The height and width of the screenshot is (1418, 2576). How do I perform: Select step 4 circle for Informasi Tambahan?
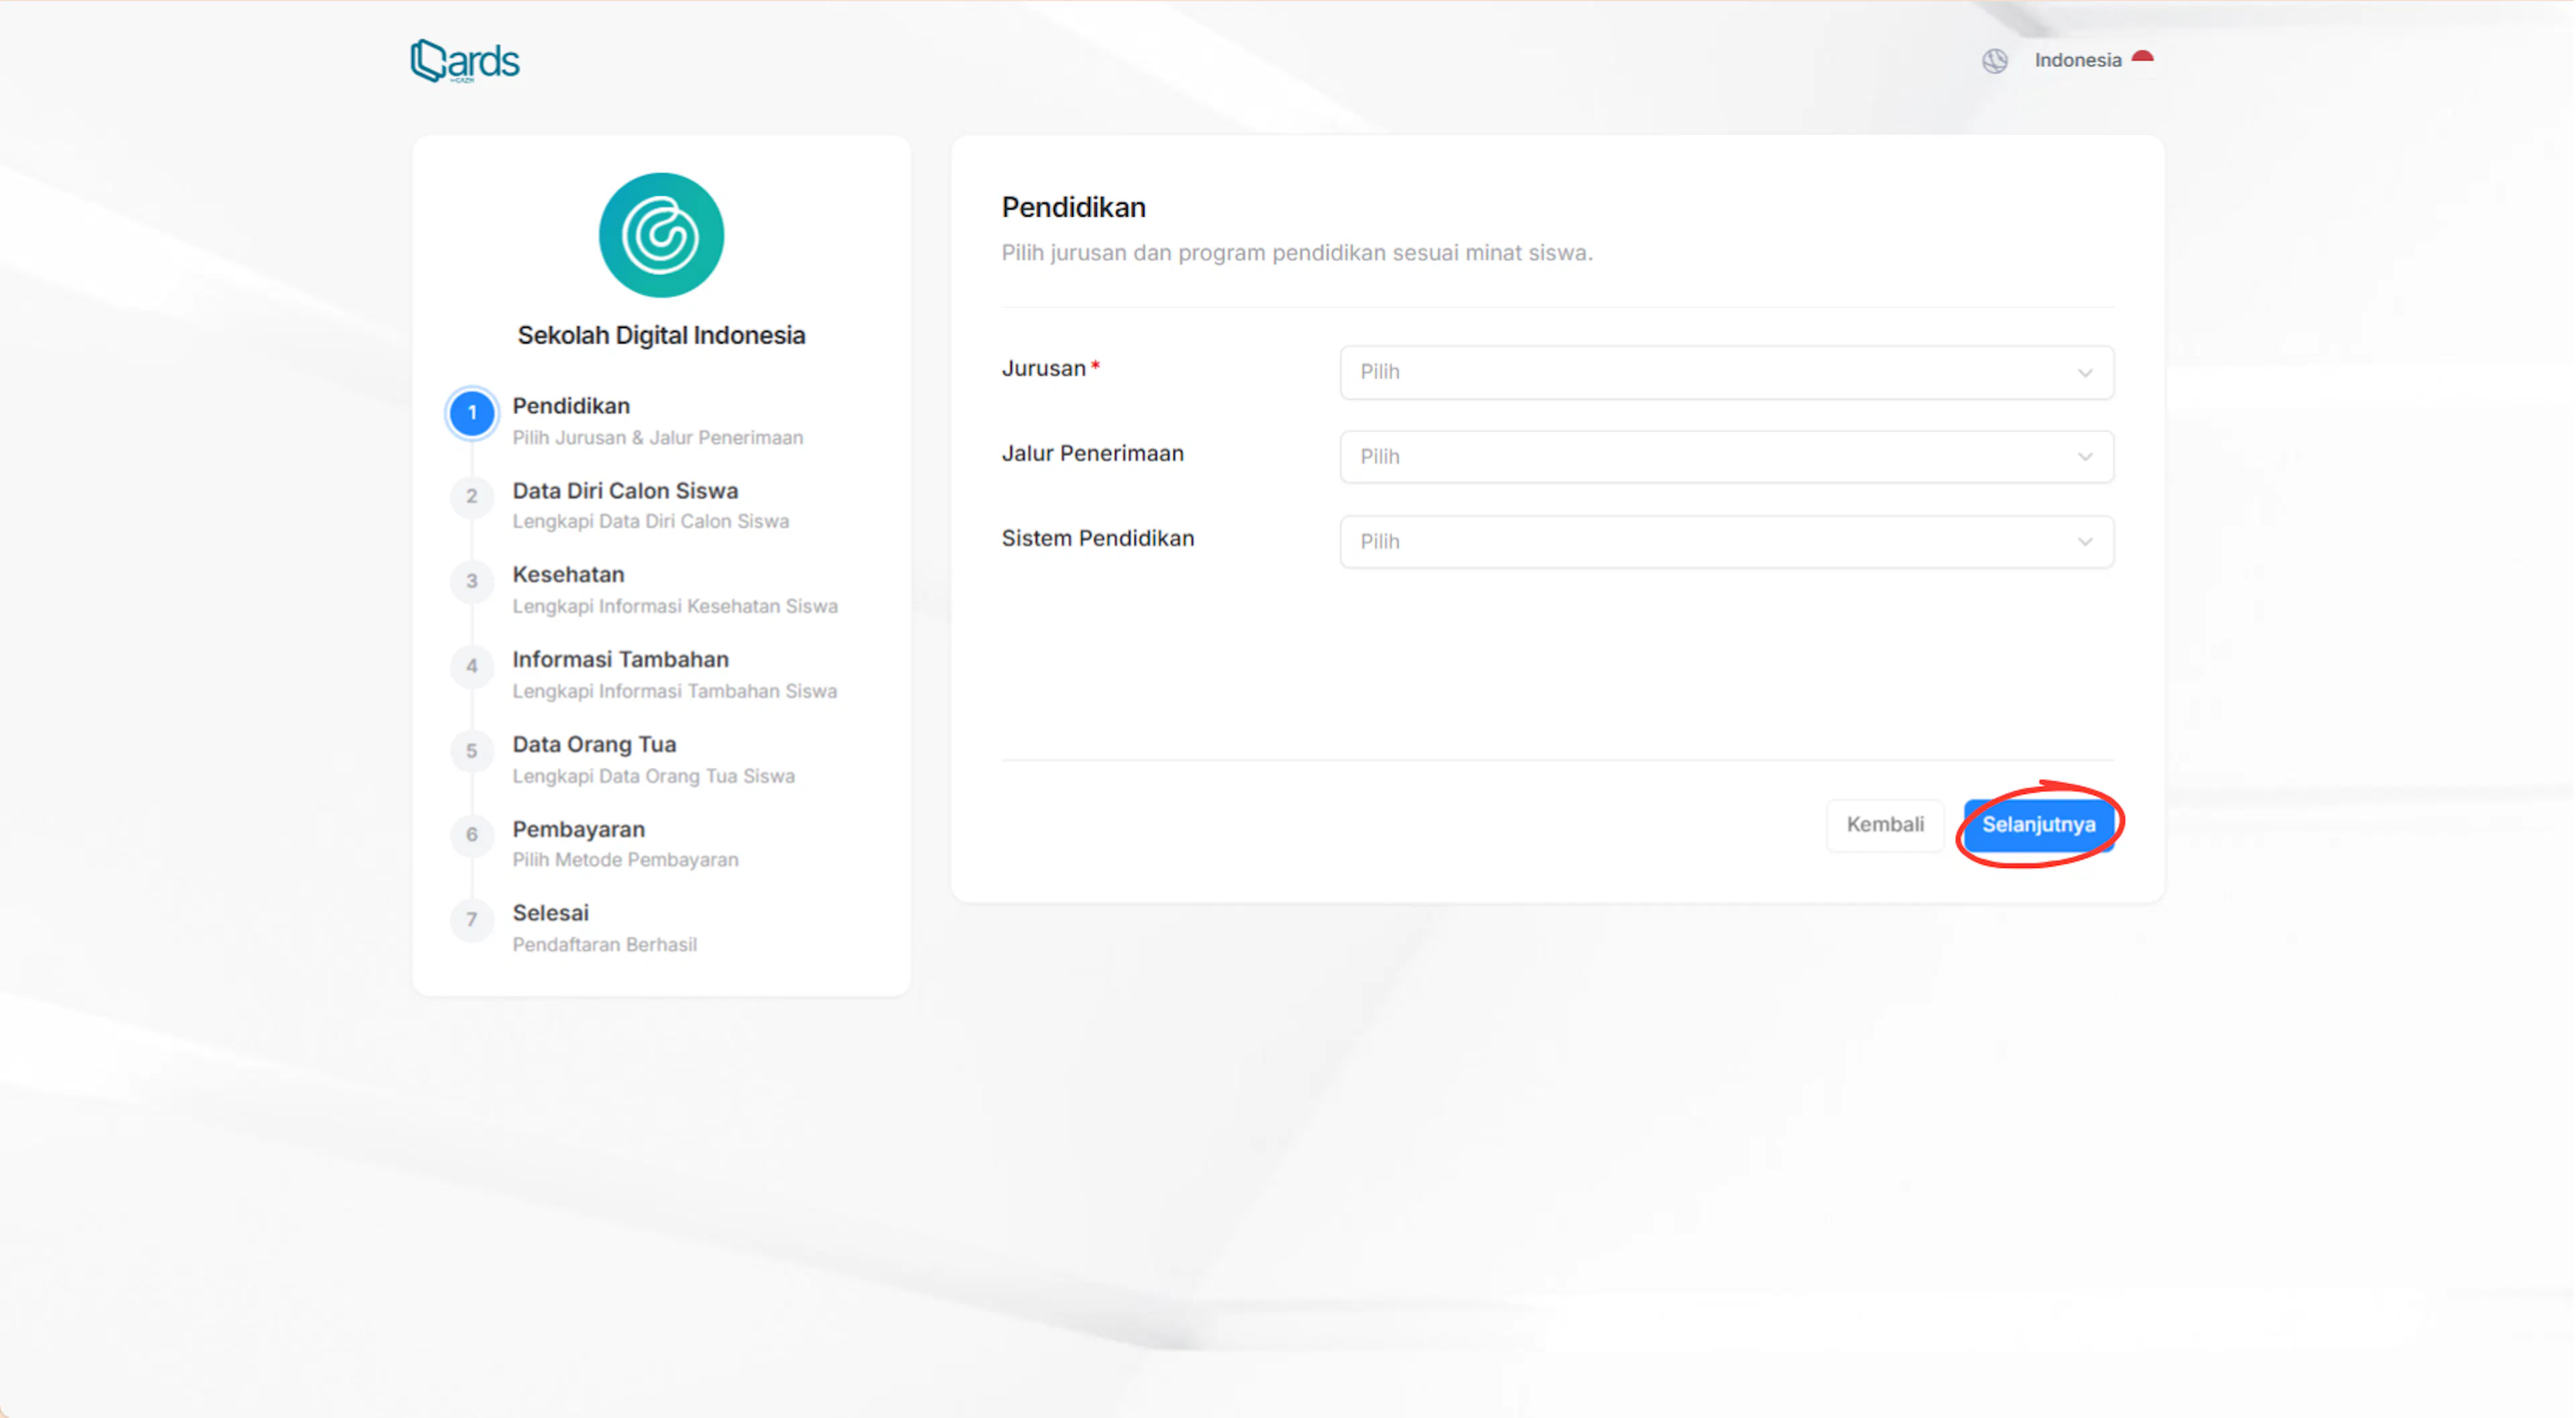[472, 667]
